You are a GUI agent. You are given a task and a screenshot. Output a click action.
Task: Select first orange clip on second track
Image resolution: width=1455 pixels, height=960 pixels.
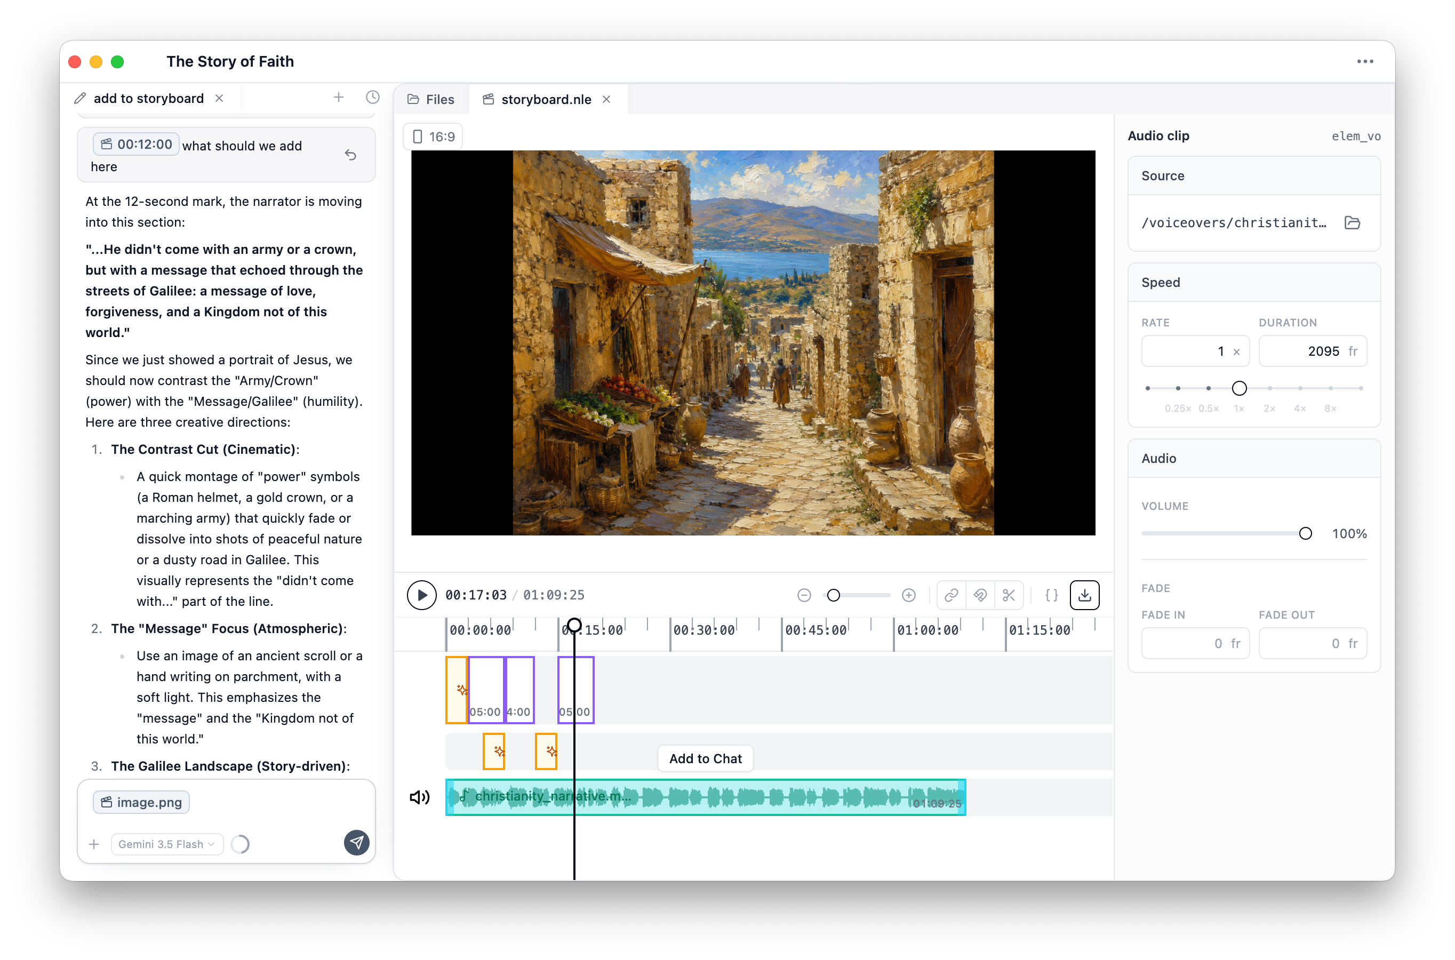(494, 751)
